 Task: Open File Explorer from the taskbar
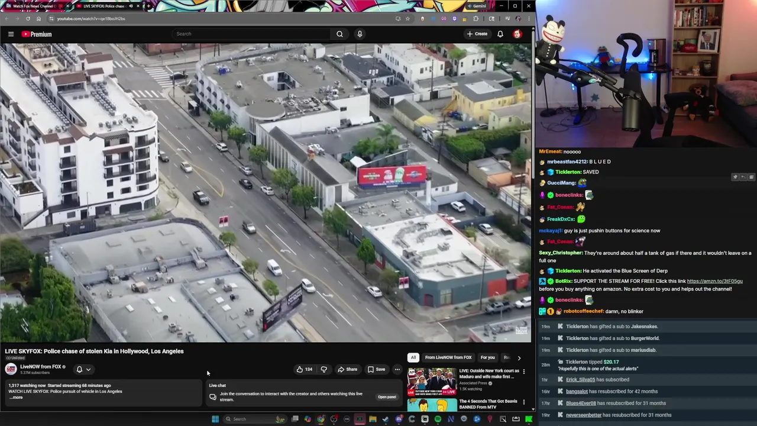pos(373,419)
